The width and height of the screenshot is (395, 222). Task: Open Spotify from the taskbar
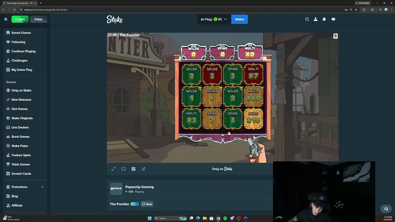225,218
